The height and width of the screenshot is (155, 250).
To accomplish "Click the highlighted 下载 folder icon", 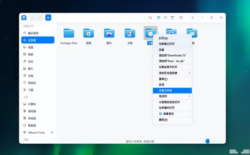I will [150, 33].
